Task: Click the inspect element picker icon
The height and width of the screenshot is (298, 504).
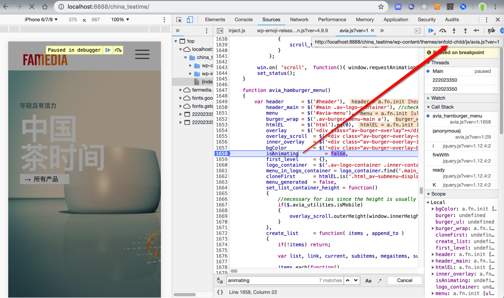Action: tap(179, 20)
